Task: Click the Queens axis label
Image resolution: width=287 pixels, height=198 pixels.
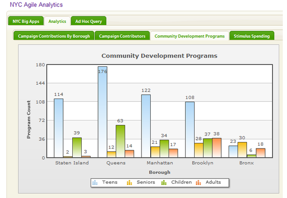Action: (x=116, y=163)
